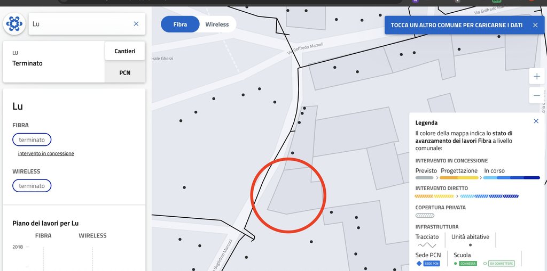
Task: Zoom out with the minus button
Action: 536,95
